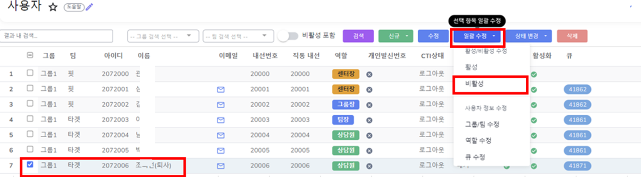Select 비활성 from the bulk edit menu
641x177 pixels.
tap(474, 83)
